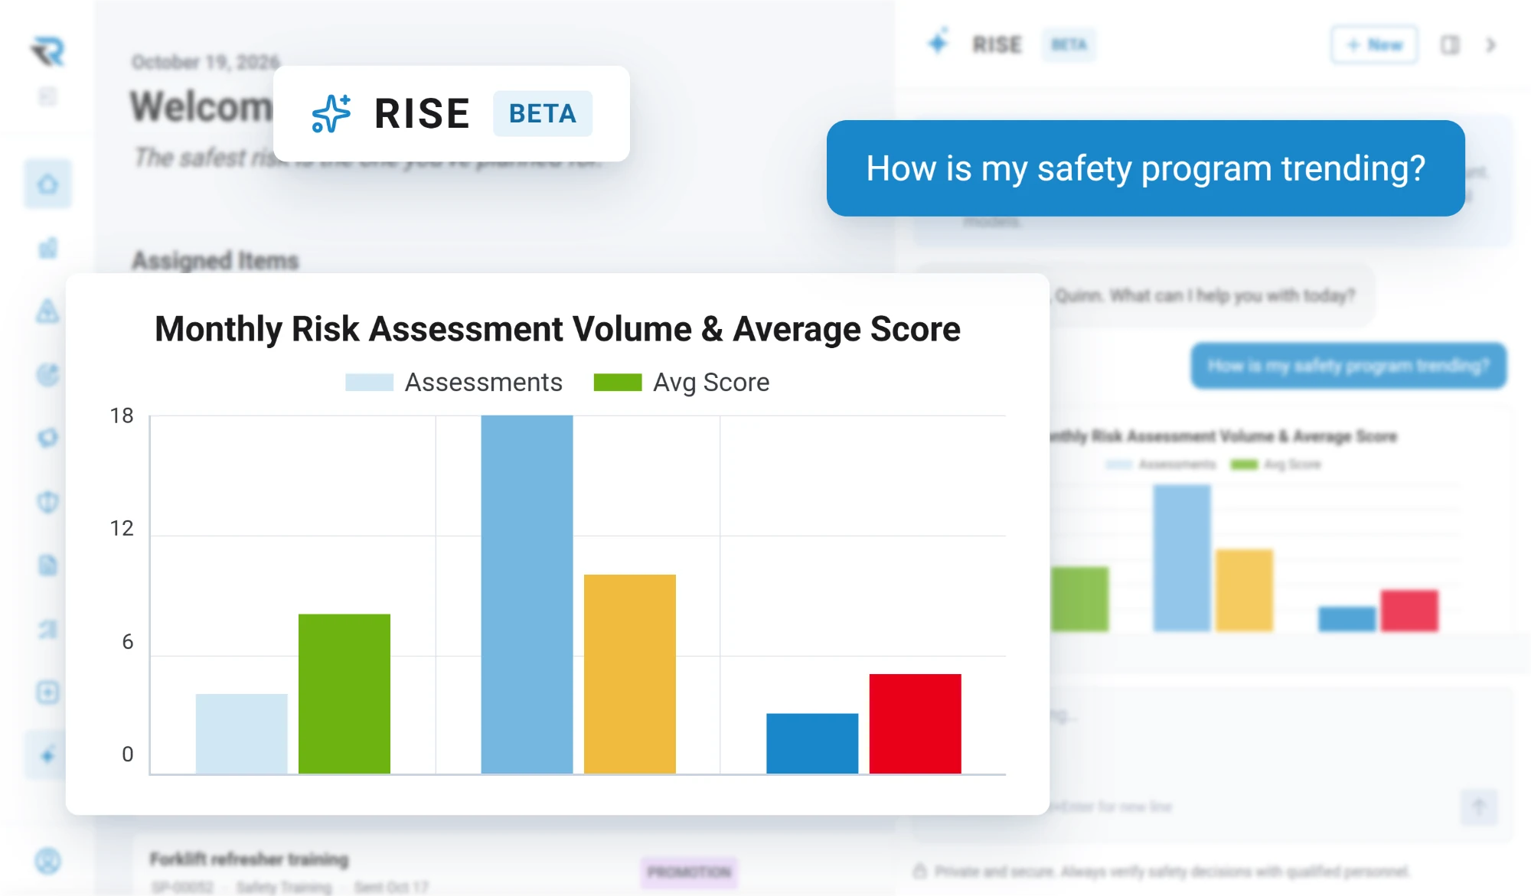Click the plus-box icon in the sidebar
This screenshot has width=1531, height=896.
pos(47,692)
